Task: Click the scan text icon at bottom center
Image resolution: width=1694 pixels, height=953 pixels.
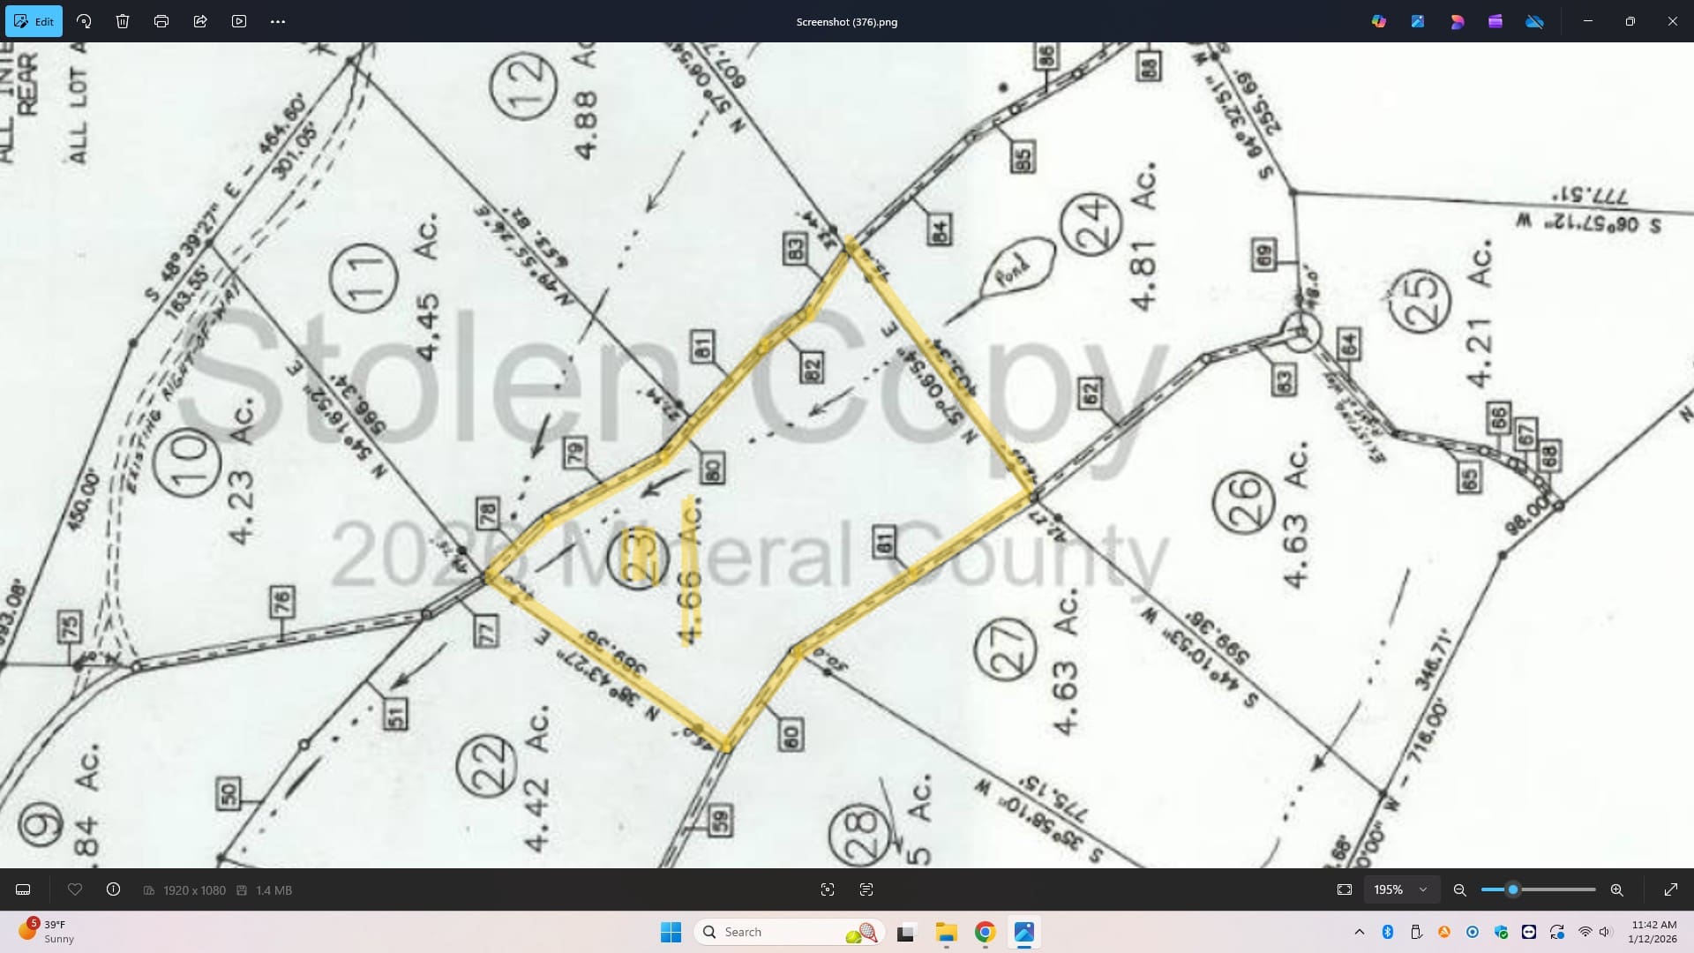Action: tap(866, 889)
